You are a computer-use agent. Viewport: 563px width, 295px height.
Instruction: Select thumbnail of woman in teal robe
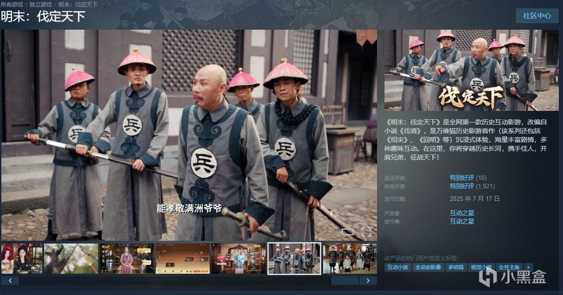(x=238, y=258)
